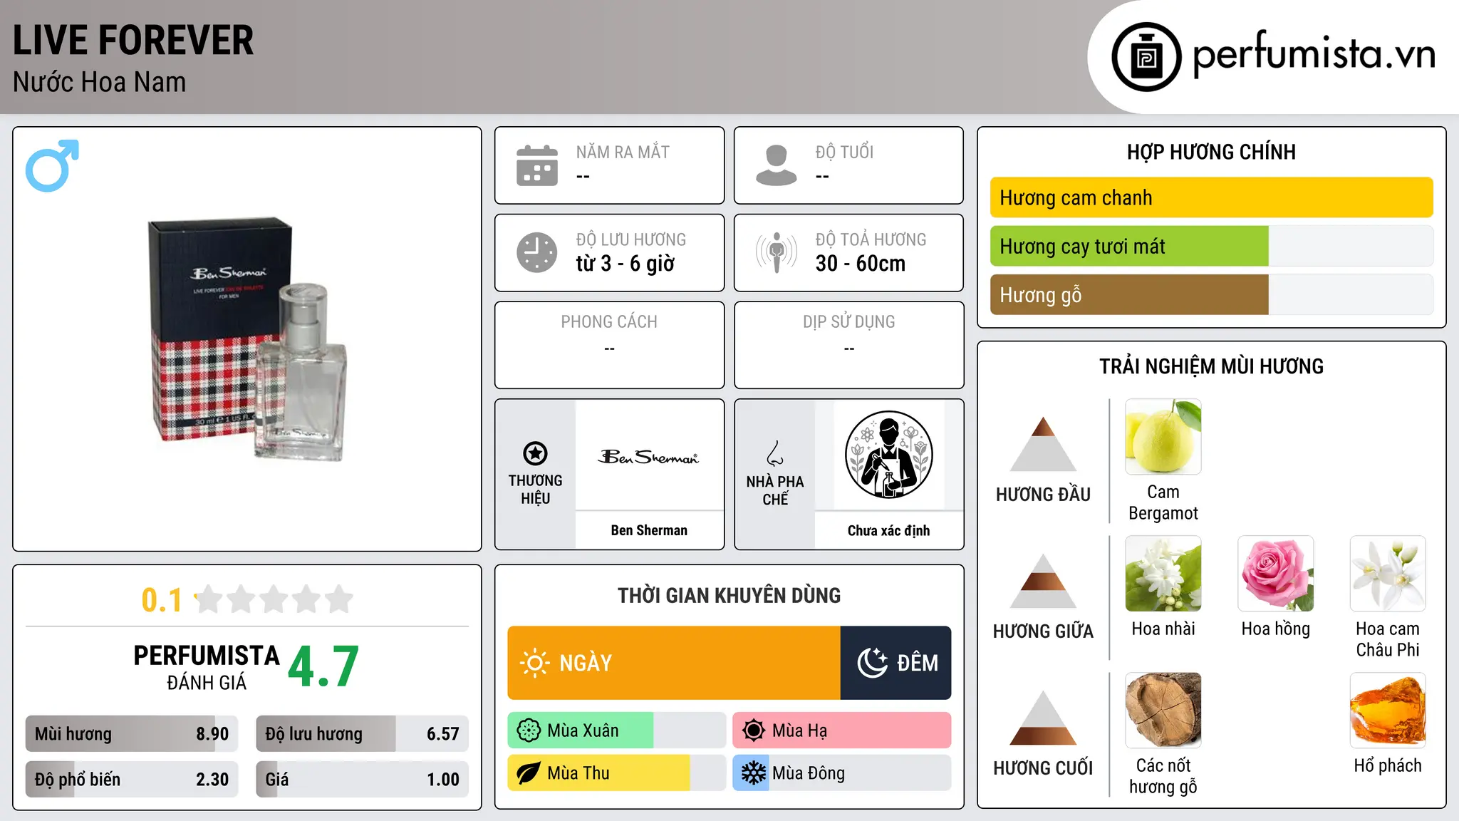Click the Dịp sử dụng card

(848, 345)
